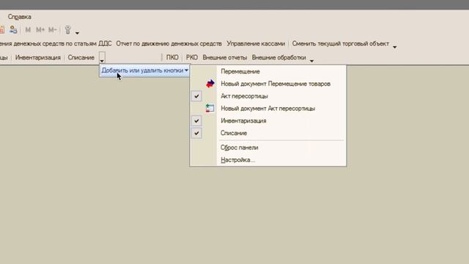Image resolution: width=469 pixels, height=264 pixels.
Task: Open Управление кассами
Action: [256, 44]
